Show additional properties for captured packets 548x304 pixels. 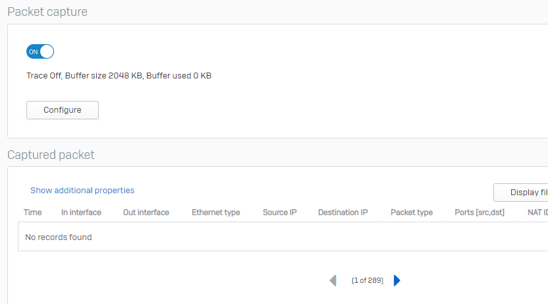tap(82, 191)
